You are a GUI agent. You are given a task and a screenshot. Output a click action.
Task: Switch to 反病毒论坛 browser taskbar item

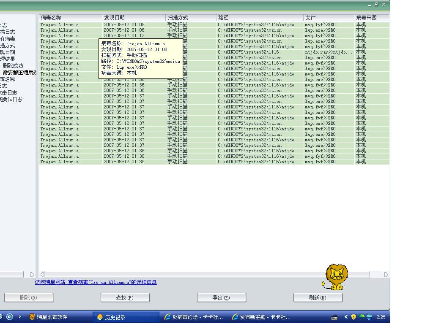[x=194, y=317]
